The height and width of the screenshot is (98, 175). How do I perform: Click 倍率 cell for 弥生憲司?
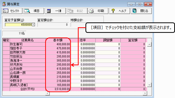[x=83, y=44]
